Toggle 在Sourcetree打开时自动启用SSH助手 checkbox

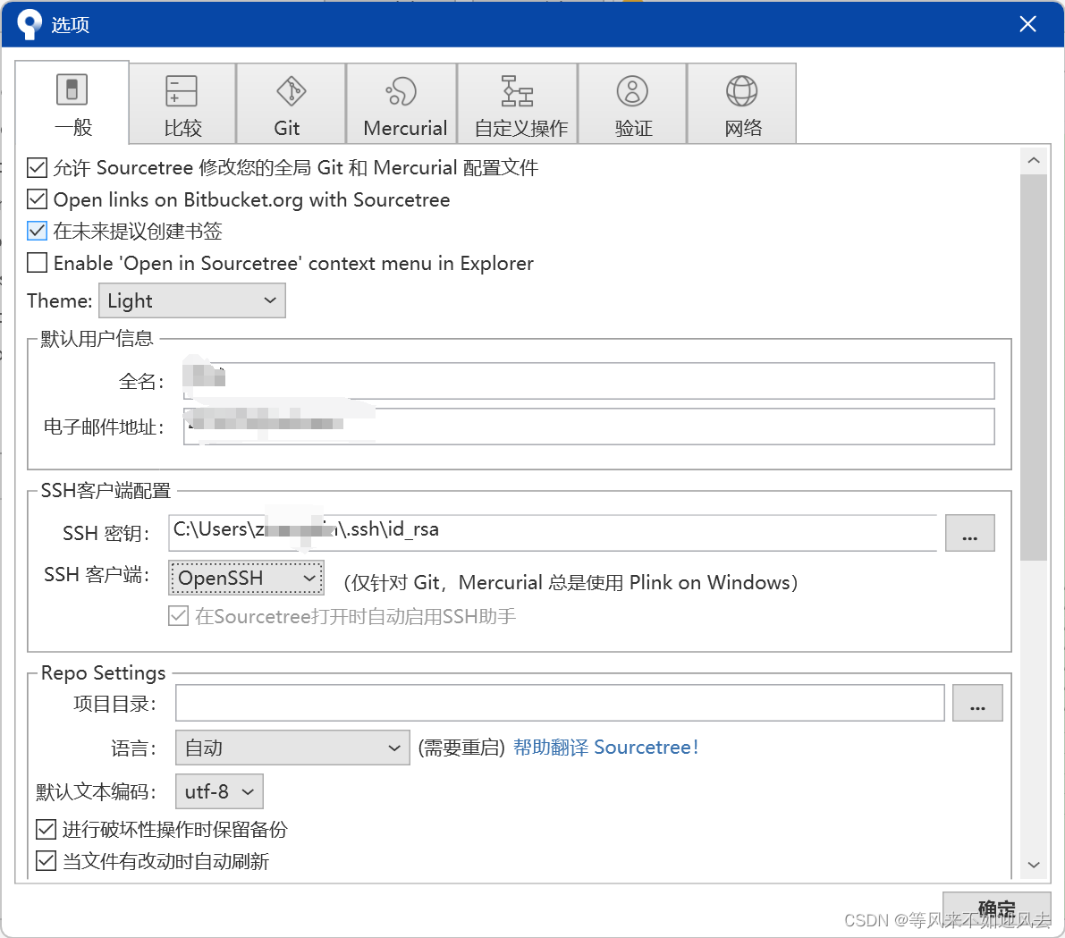(x=178, y=616)
